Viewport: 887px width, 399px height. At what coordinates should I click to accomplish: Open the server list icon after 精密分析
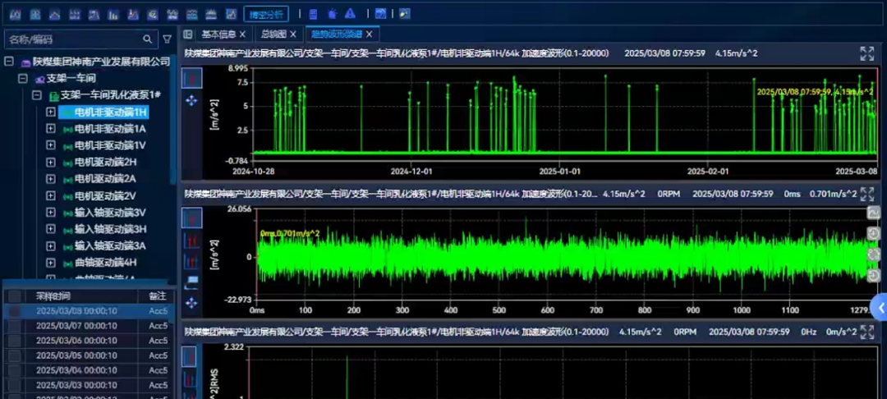tap(314, 14)
